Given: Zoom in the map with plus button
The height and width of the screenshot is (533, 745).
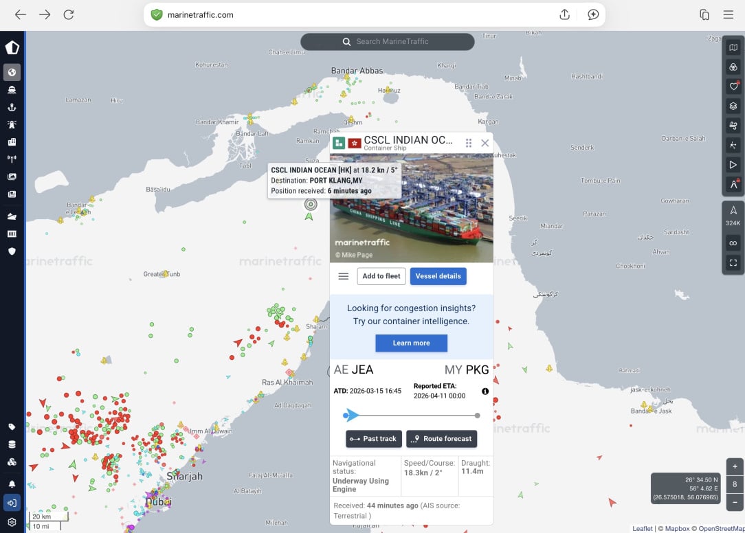Looking at the screenshot, I should pos(735,466).
